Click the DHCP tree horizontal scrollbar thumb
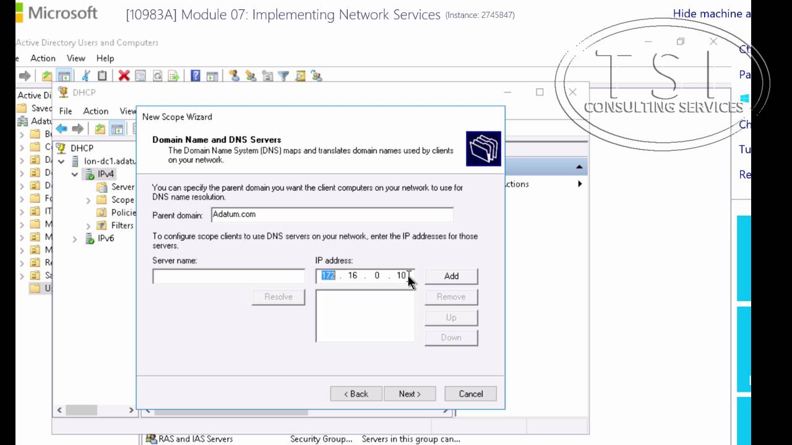 pyautogui.click(x=82, y=410)
